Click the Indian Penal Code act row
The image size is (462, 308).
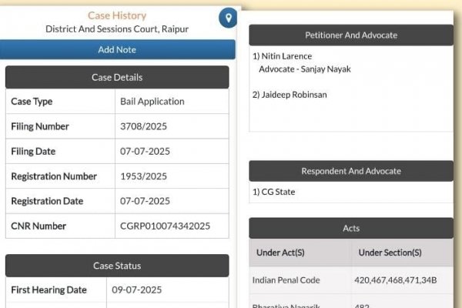click(351, 280)
